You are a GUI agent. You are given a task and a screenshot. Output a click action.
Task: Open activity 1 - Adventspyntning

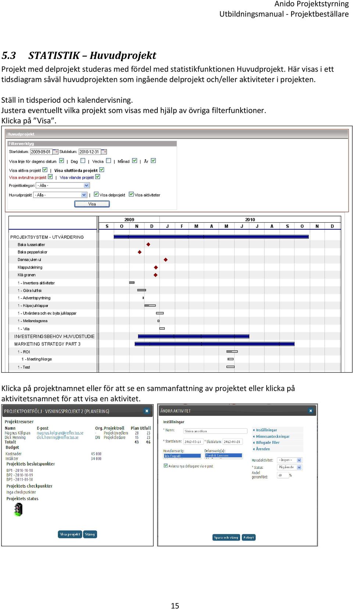click(34, 298)
